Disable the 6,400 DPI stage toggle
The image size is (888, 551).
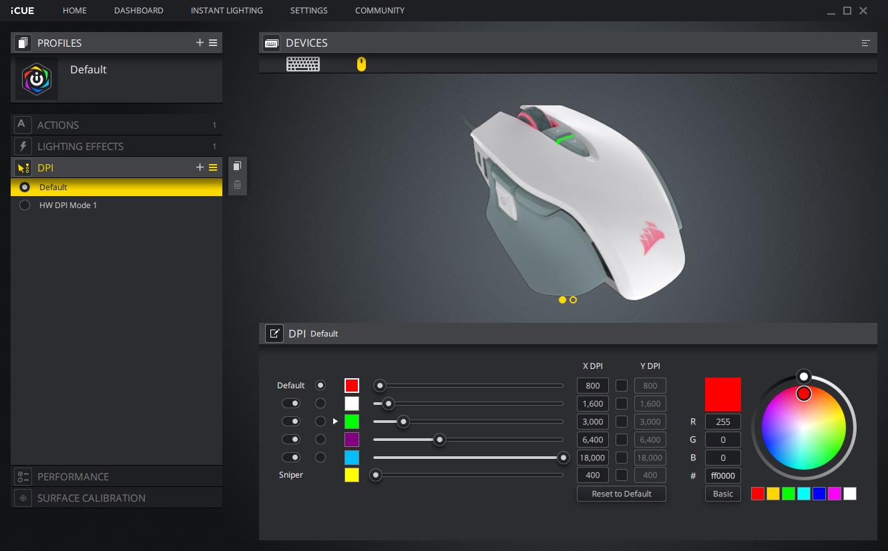[291, 440]
